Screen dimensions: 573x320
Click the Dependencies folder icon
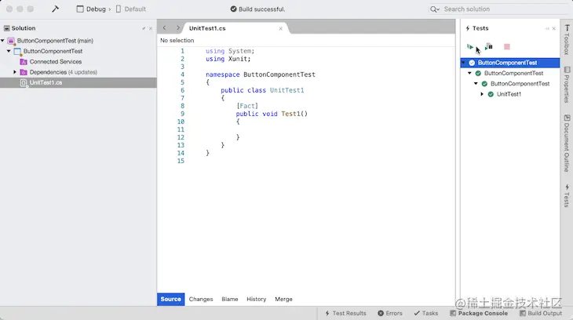pyautogui.click(x=24, y=72)
